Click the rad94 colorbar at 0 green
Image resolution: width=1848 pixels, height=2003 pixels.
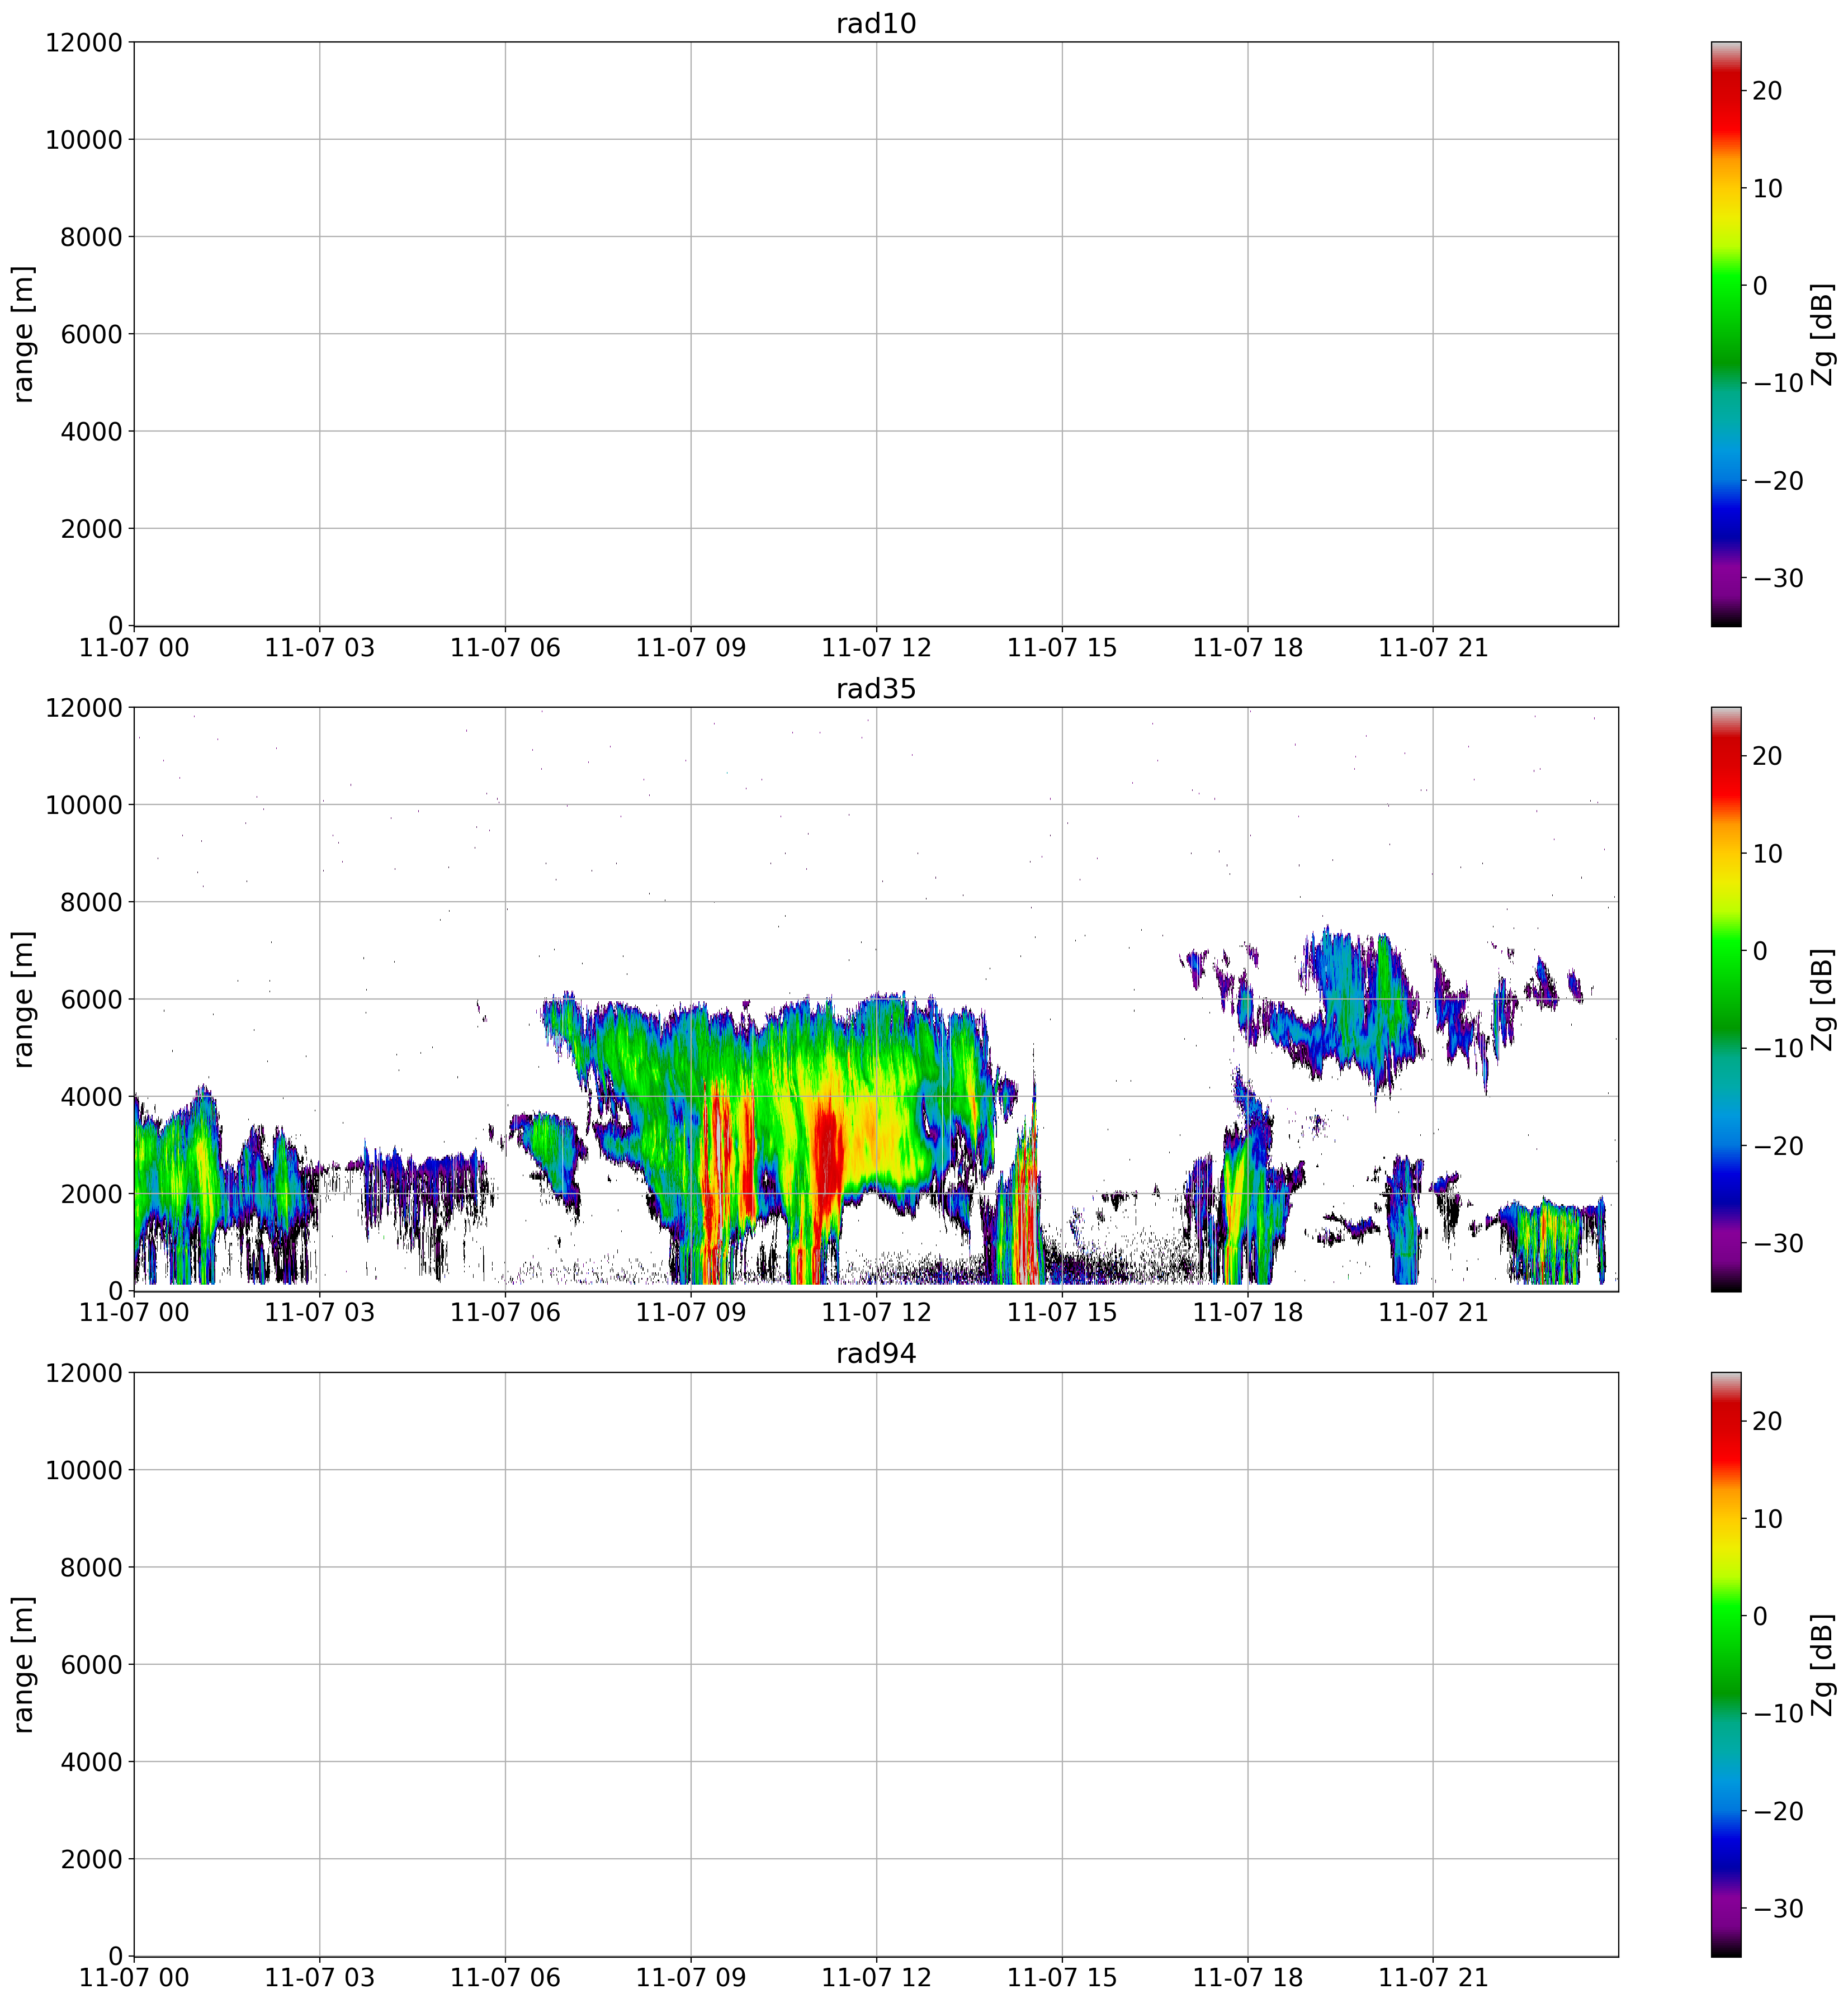(1725, 1616)
